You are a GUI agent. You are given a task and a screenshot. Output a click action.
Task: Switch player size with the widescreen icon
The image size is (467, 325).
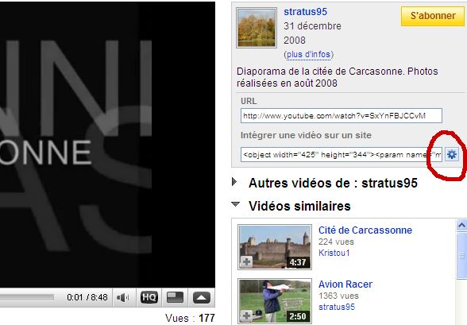click(x=175, y=297)
